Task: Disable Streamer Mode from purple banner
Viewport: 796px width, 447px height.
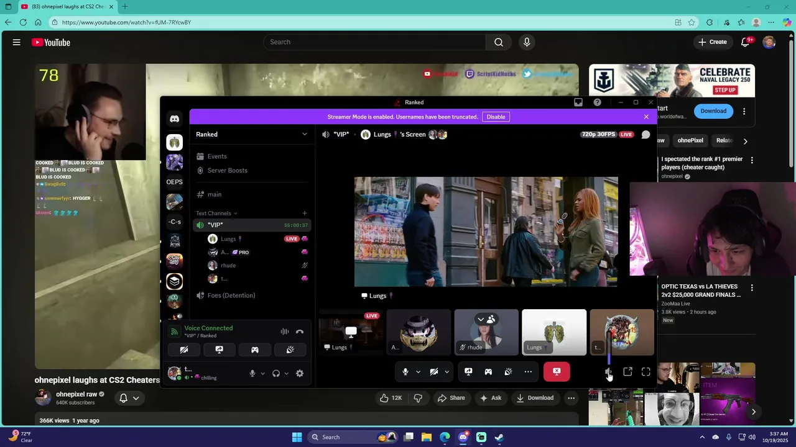Action: click(496, 117)
